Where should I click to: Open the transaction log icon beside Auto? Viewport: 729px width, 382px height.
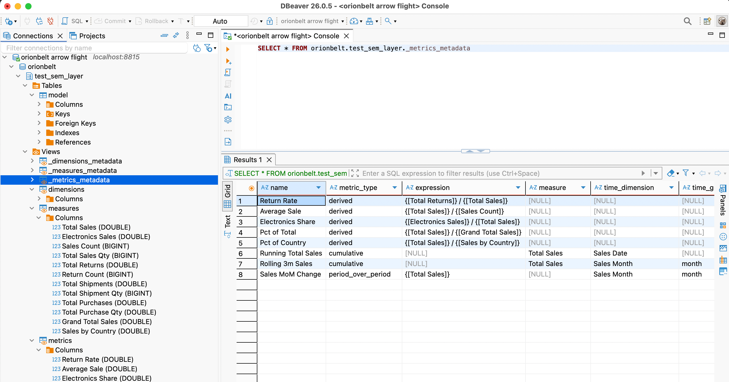click(x=254, y=21)
